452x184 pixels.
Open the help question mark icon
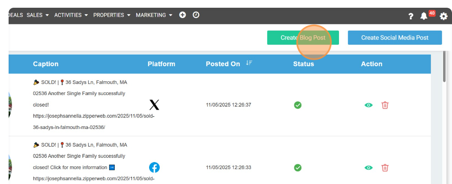click(411, 16)
